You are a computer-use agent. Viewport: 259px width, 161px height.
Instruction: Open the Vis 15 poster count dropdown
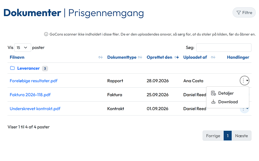coord(23,48)
